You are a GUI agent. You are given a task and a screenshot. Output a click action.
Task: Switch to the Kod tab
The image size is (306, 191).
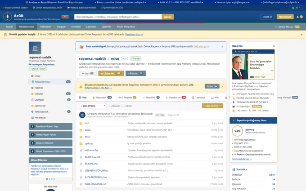click(x=82, y=98)
